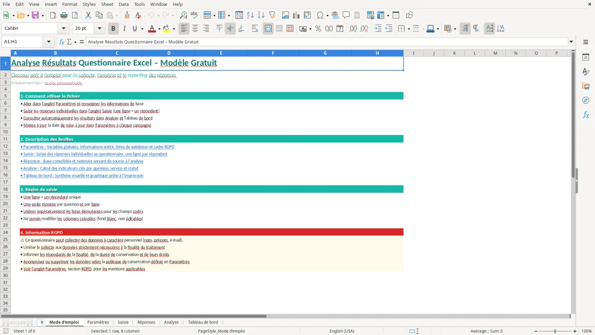Open the Styles menu
Image resolution: width=595 pixels, height=335 pixels.
[89, 4]
